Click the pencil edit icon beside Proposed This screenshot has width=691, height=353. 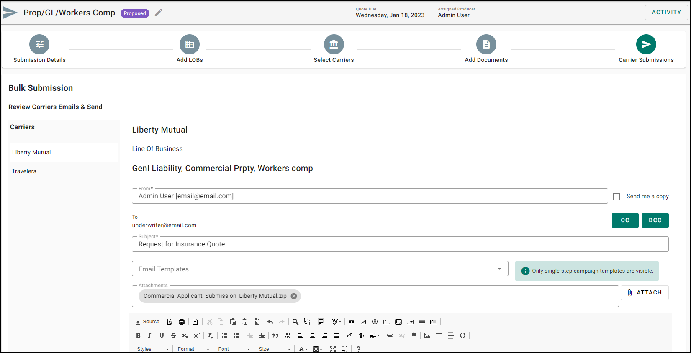click(x=158, y=13)
